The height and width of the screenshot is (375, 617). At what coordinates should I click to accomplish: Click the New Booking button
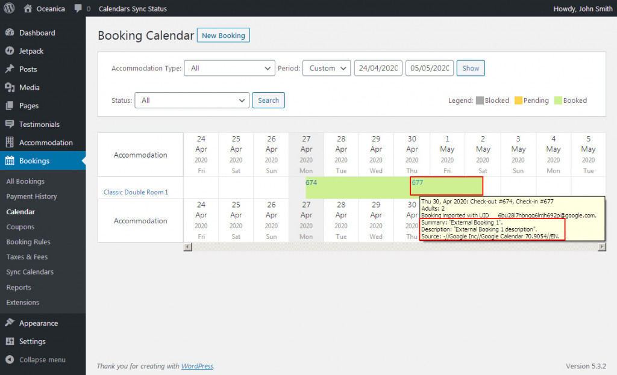point(223,35)
